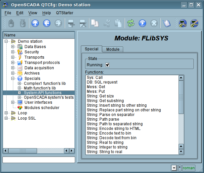This screenshot has height=173, width=204.
Task: Click the Add item toolbar icon
Action: [71, 23]
